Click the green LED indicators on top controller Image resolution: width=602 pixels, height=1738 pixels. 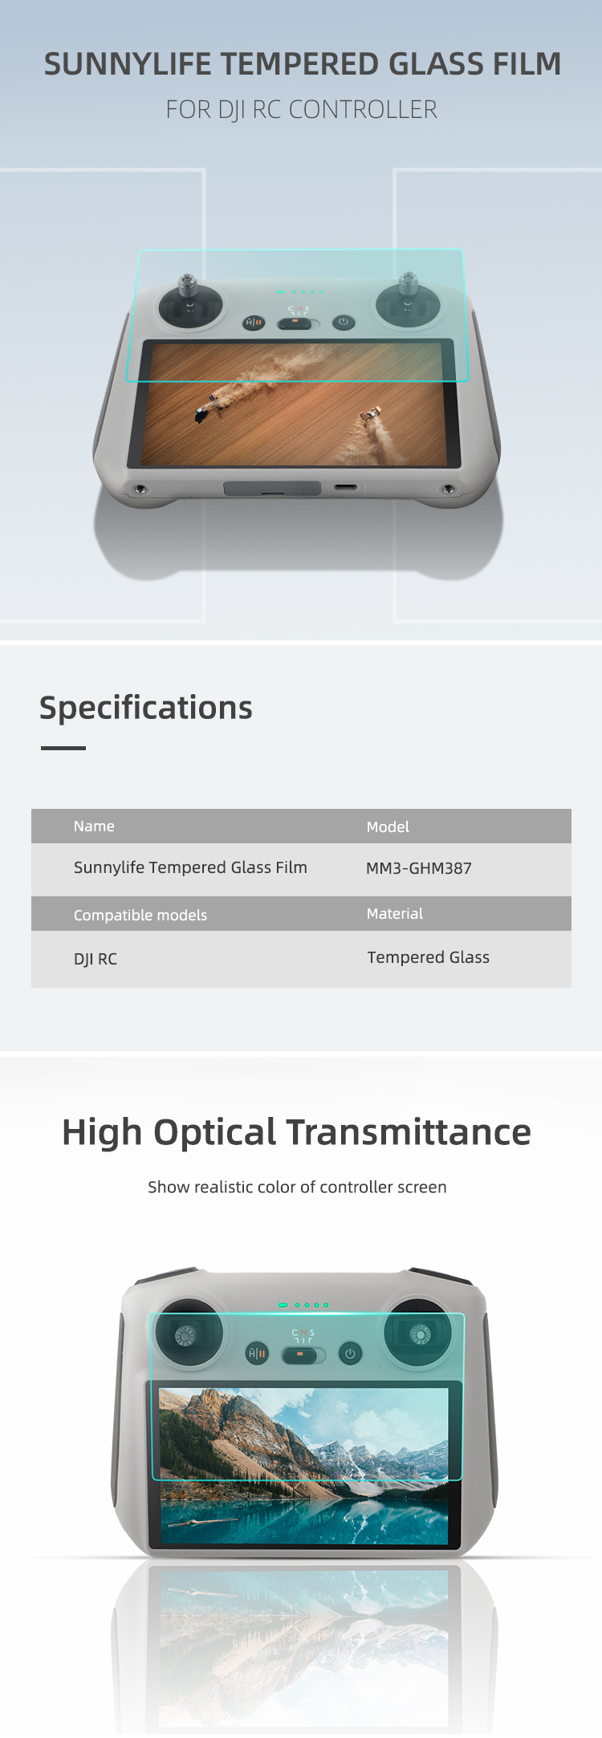pyautogui.click(x=300, y=292)
